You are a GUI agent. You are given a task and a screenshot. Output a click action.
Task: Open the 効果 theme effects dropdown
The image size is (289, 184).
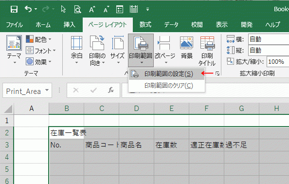[38, 62]
